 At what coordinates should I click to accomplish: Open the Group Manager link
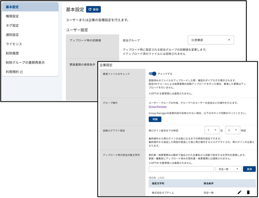[x=158, y=107]
